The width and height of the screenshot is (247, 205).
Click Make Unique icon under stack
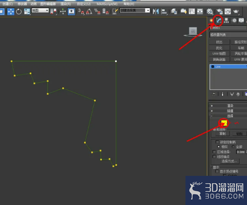point(232,94)
